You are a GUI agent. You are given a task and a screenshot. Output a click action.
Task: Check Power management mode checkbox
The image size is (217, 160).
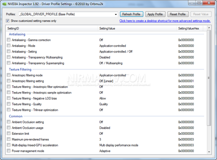9,151
